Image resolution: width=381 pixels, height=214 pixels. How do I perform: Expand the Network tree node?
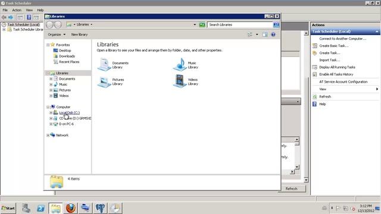click(x=48, y=135)
